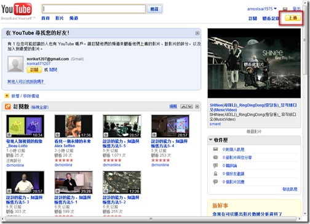
Task: Click the video responses bubble icon in inbox
Action: click(215, 182)
